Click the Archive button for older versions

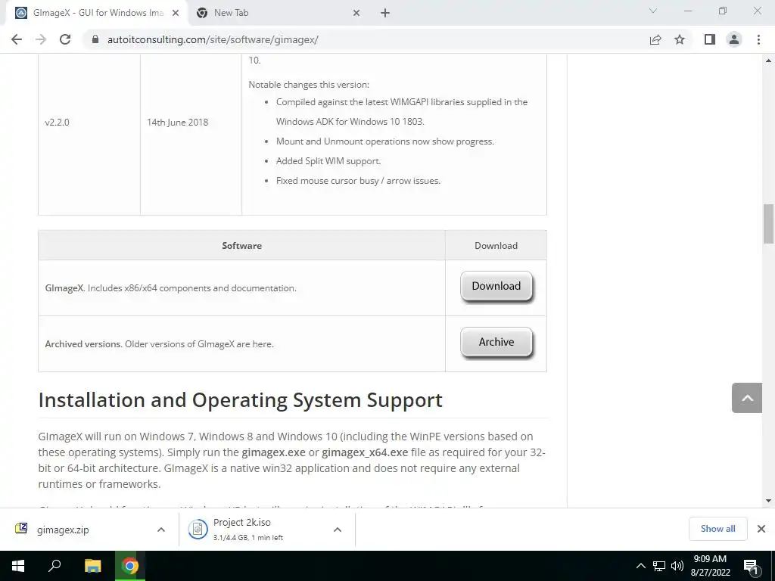tap(496, 342)
